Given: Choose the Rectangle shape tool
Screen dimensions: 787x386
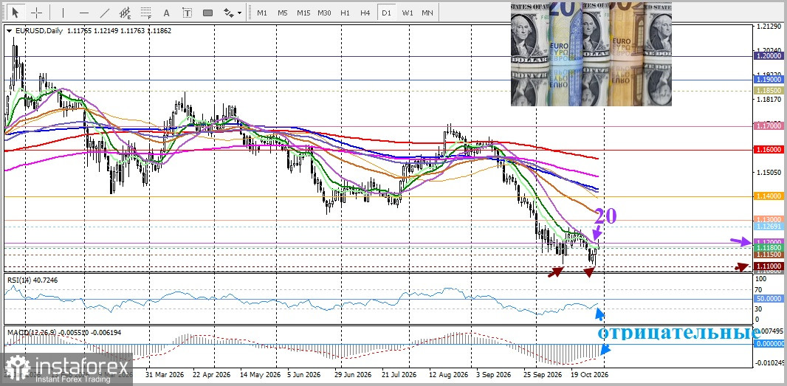Looking at the screenshot, I should tap(207, 13).
